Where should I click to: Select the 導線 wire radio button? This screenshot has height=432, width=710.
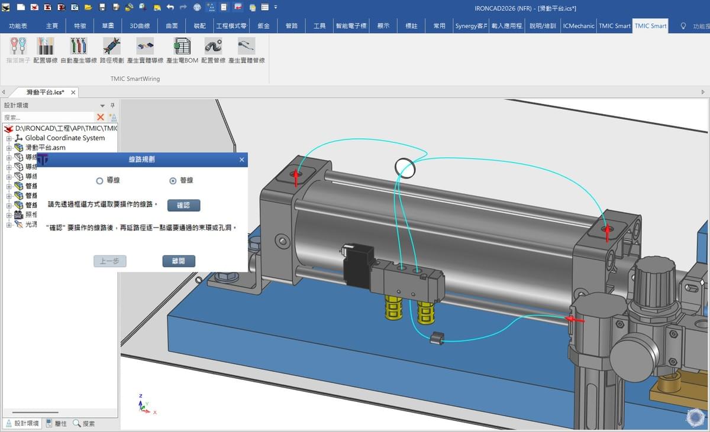pos(99,181)
